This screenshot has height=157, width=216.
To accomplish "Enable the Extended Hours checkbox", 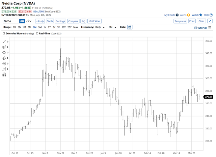I will pos(4,33).
